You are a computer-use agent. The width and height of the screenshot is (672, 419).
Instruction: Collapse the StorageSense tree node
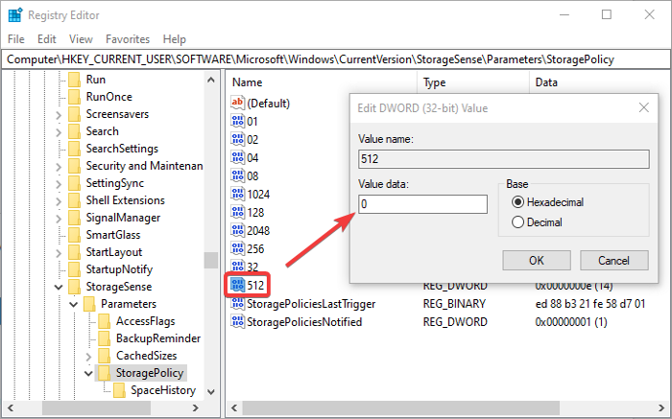[x=59, y=287]
